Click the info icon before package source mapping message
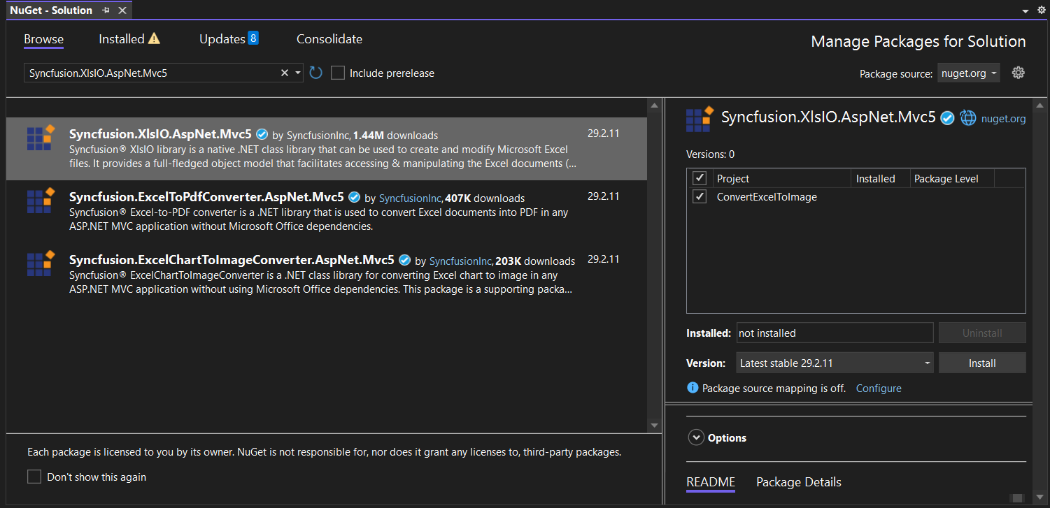Viewport: 1050px width, 508px height. pyautogui.click(x=692, y=388)
